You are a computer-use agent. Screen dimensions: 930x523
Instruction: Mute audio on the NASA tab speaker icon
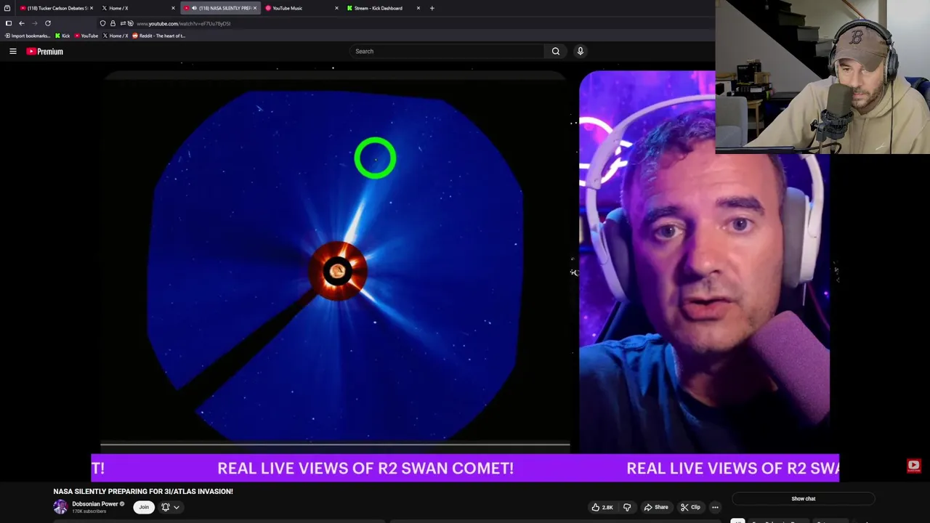click(194, 8)
